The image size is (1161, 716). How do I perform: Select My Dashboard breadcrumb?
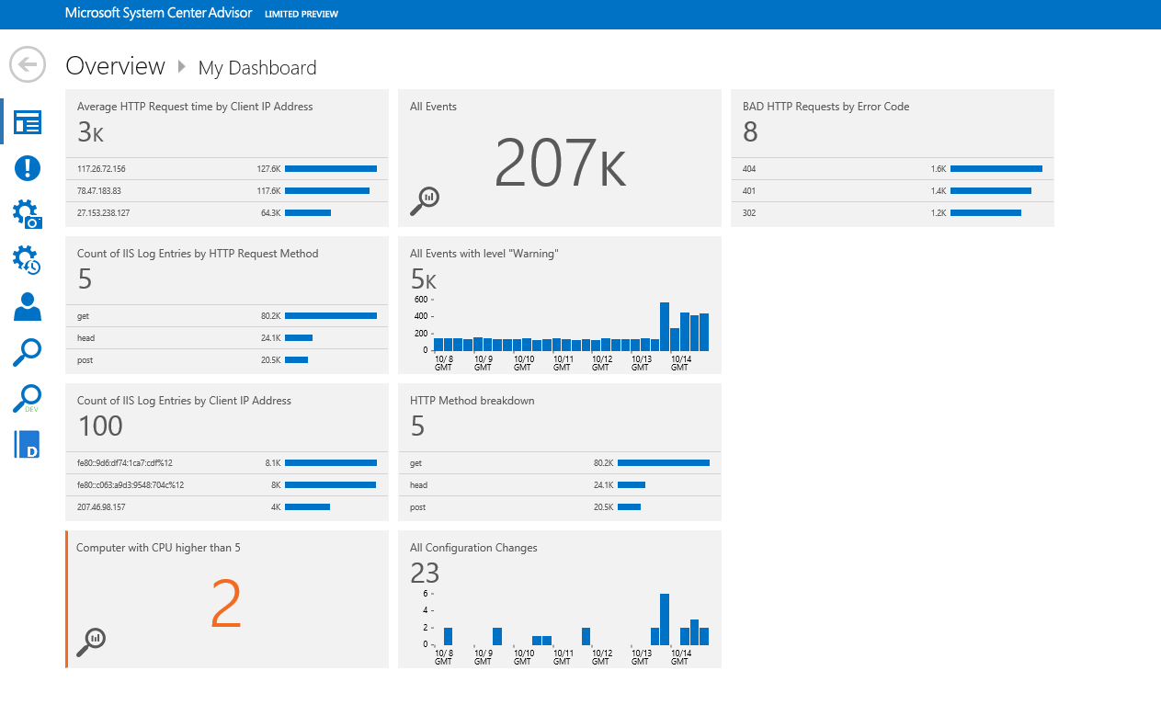[x=257, y=68]
